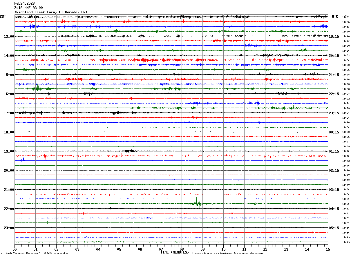This screenshot has height=257, width=351.
Task: Click the 05:15 UTC time label
Action: [x=334, y=228]
